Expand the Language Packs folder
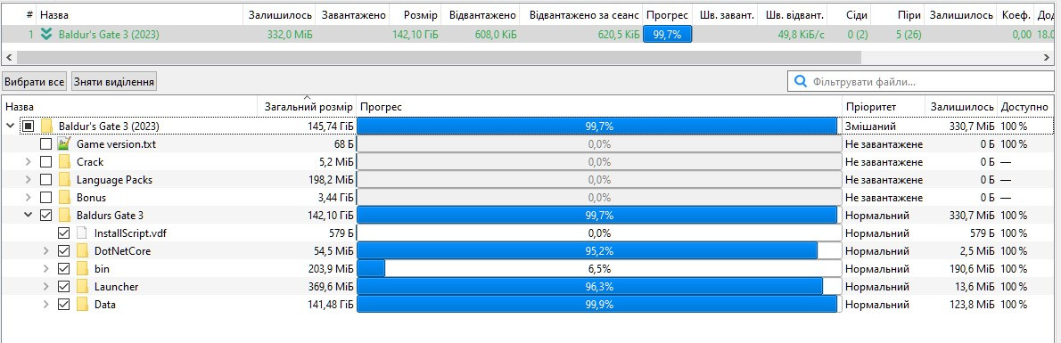1061x343 pixels. pos(29,180)
